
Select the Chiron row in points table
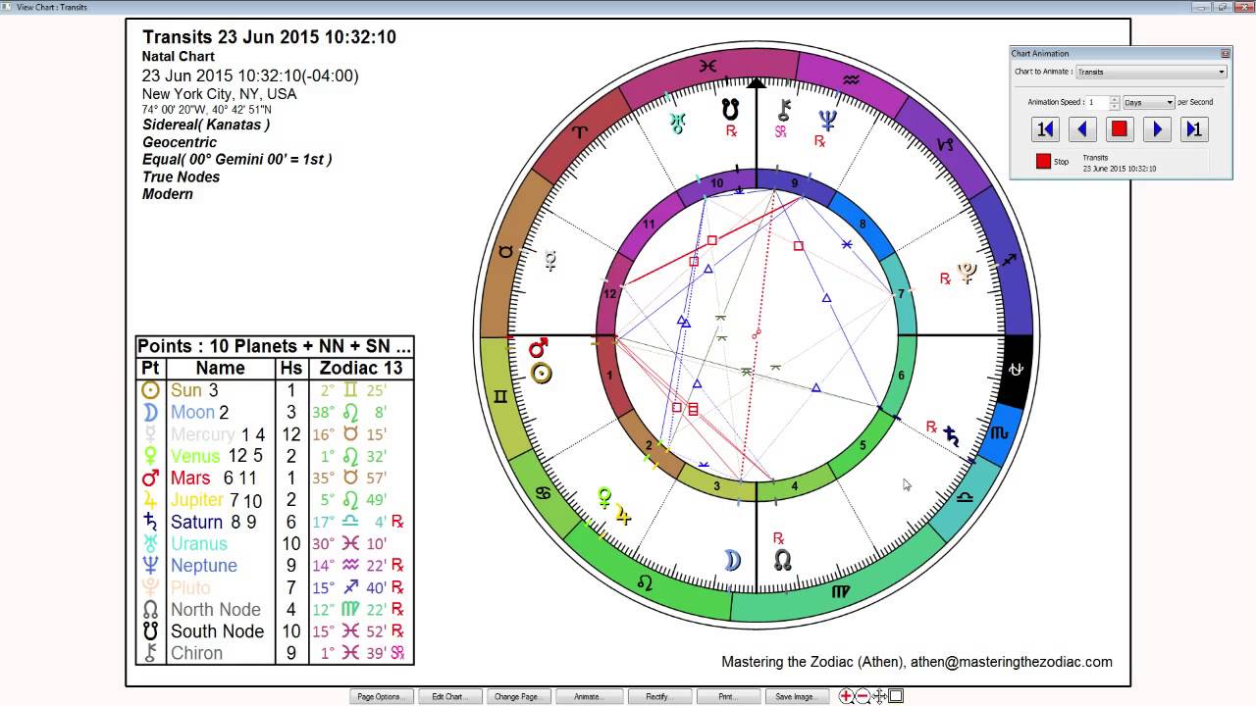275,653
